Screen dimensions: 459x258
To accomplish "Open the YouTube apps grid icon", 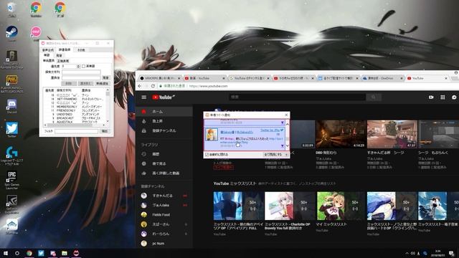I will tap(443, 97).
